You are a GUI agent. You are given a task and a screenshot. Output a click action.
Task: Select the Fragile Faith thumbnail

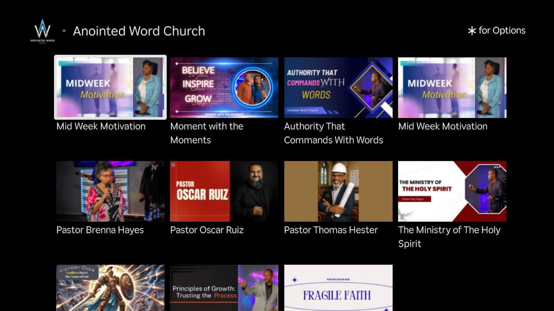pos(338,287)
